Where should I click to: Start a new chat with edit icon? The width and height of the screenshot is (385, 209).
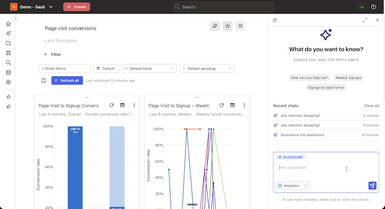coord(275,20)
